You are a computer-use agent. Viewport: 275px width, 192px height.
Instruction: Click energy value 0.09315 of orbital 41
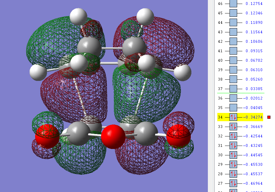pos(254,51)
